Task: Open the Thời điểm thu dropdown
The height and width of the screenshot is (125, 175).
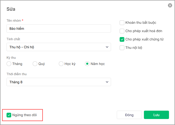Action: pos(59,82)
